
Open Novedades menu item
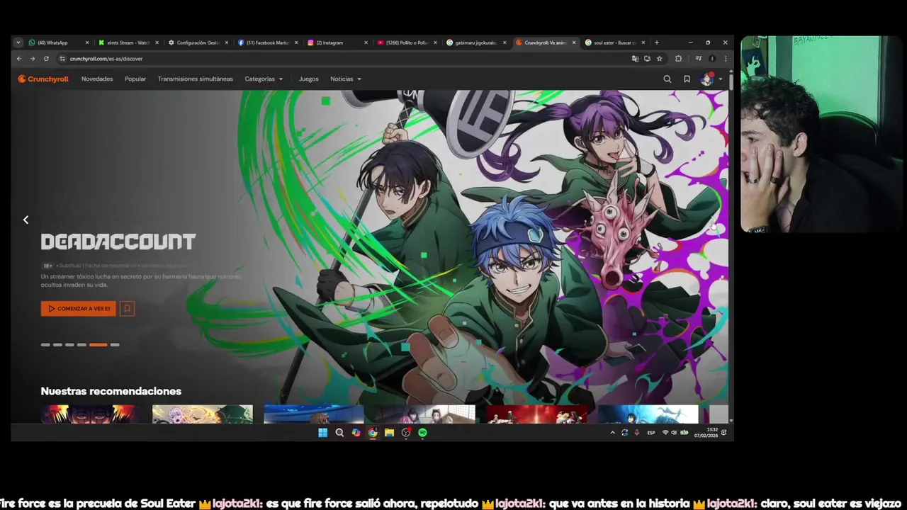(x=97, y=79)
